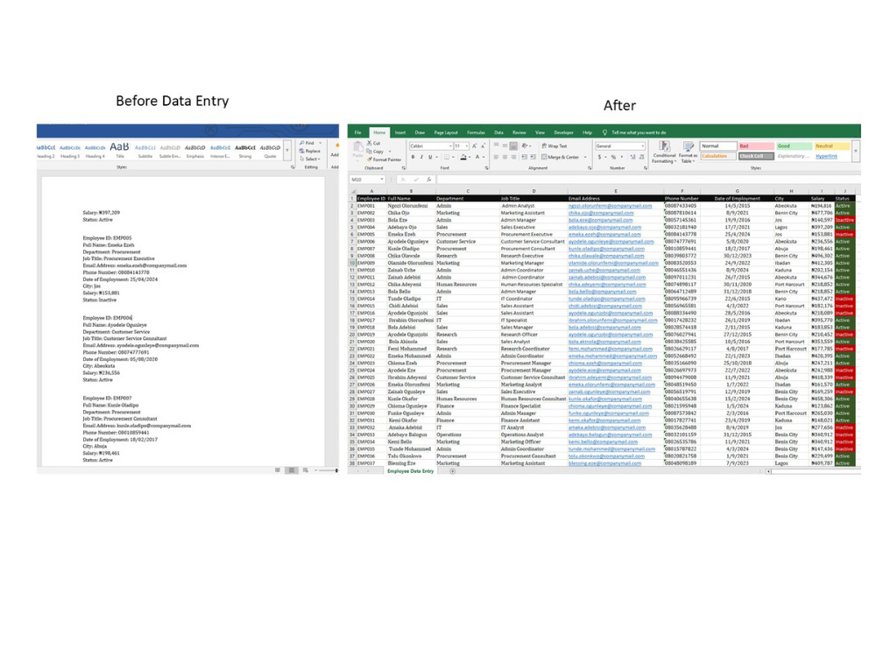The image size is (876, 657).
Task: Switch to Data tab in Excel
Action: tap(499, 132)
